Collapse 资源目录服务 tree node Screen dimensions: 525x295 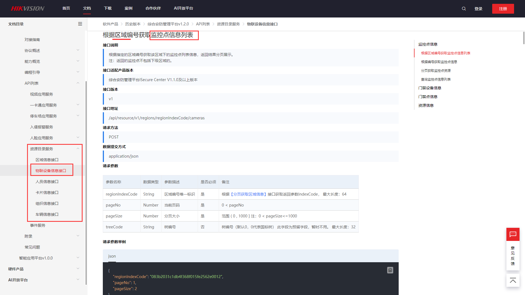pos(78,149)
